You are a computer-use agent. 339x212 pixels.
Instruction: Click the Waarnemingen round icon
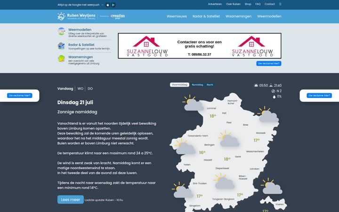61,58
